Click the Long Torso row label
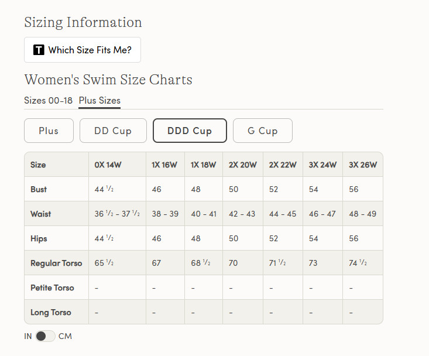This screenshot has width=429, height=356. coord(51,312)
